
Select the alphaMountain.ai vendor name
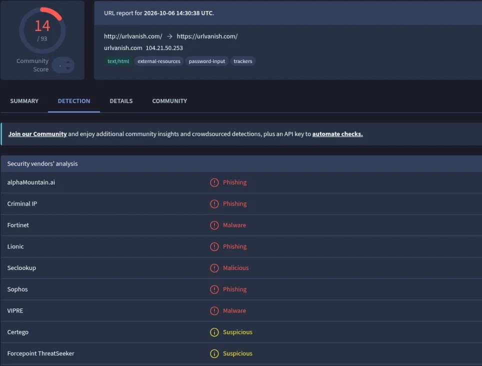click(x=31, y=182)
